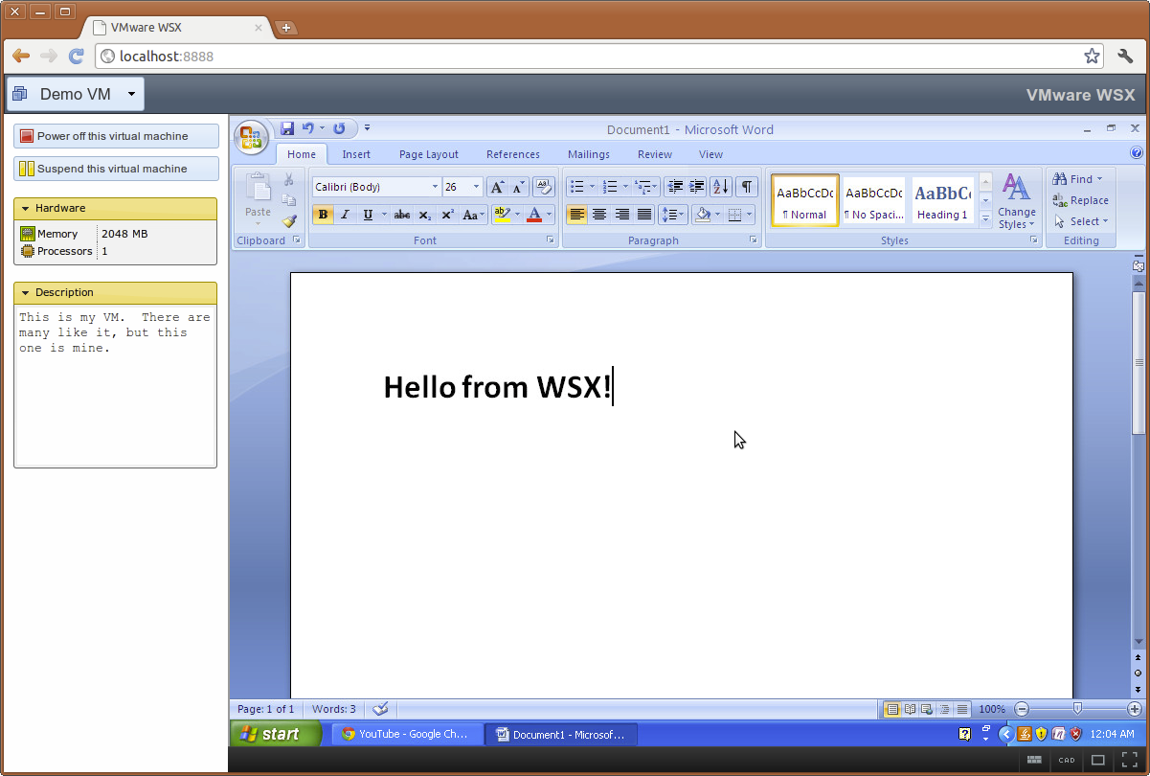Image resolution: width=1150 pixels, height=776 pixels.
Task: Click the Copy icon in Clipboard group
Action: [288, 200]
